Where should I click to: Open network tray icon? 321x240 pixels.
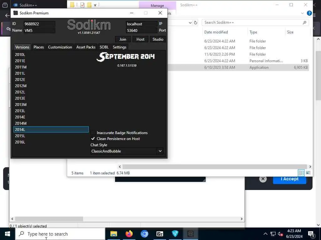(273, 234)
